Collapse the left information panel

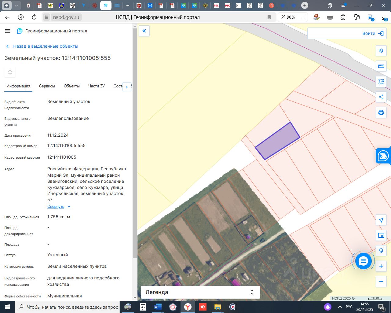click(x=144, y=31)
